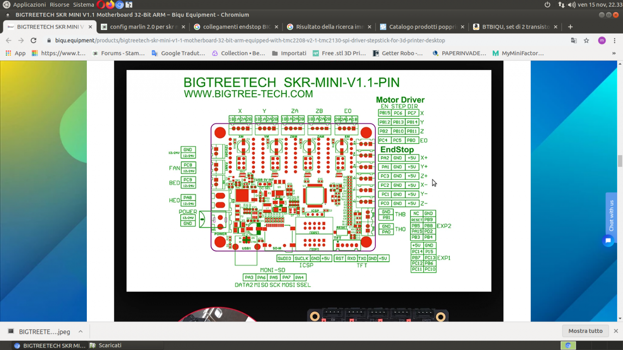The height and width of the screenshot is (350, 623).
Task: Click Mostra tutto downloads button
Action: (x=585, y=331)
